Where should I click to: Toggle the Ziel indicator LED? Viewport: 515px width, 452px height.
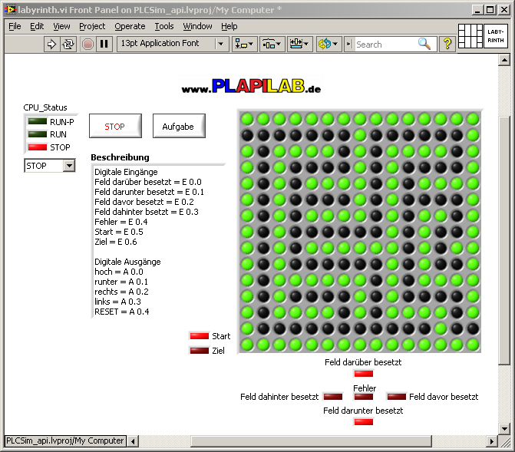pos(200,351)
